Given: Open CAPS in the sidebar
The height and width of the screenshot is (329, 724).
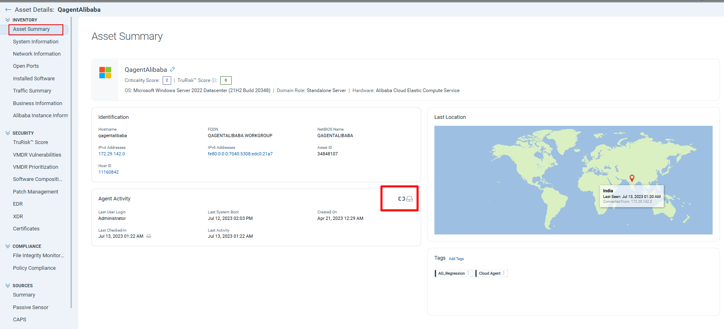Looking at the screenshot, I should (19, 320).
